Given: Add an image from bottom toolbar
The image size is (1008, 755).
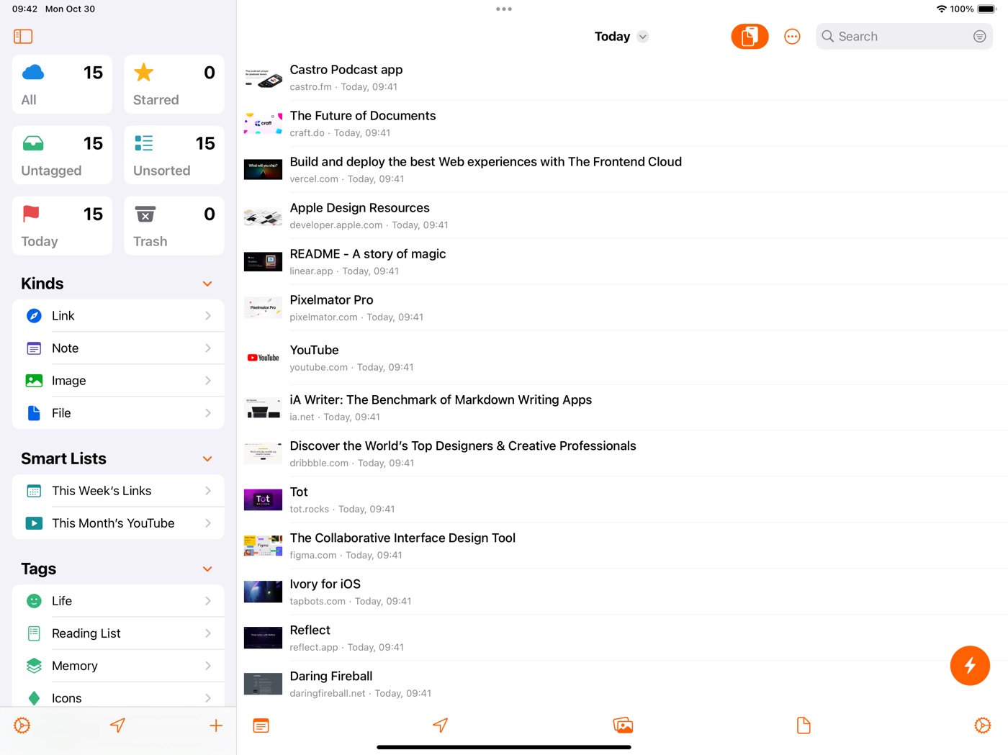Looking at the screenshot, I should tap(623, 725).
